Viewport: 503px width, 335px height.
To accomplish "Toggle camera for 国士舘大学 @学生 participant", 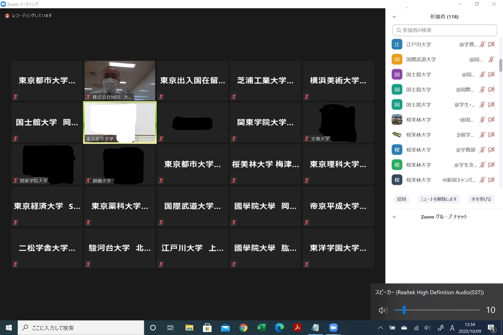I will [491, 105].
